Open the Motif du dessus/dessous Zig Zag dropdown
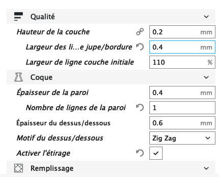The height and width of the screenshot is (184, 219). (x=182, y=138)
